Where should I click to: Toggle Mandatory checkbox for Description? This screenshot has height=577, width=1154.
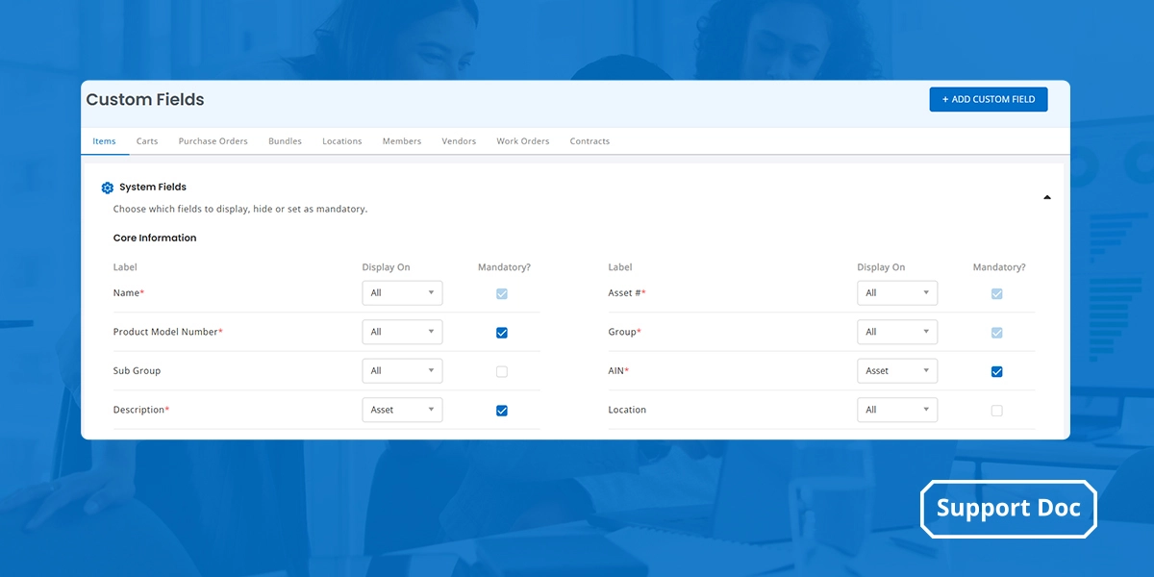click(502, 411)
